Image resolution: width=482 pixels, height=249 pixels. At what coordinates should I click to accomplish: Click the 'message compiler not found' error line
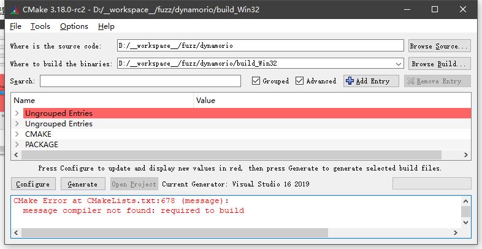pos(134,210)
